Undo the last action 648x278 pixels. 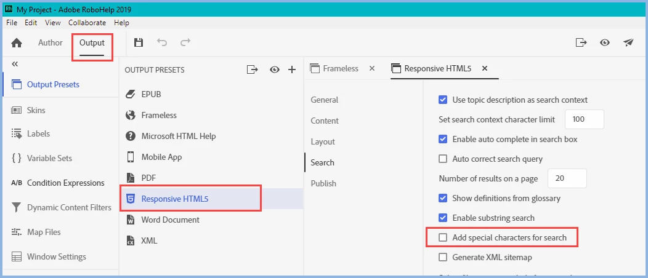pyautogui.click(x=161, y=42)
